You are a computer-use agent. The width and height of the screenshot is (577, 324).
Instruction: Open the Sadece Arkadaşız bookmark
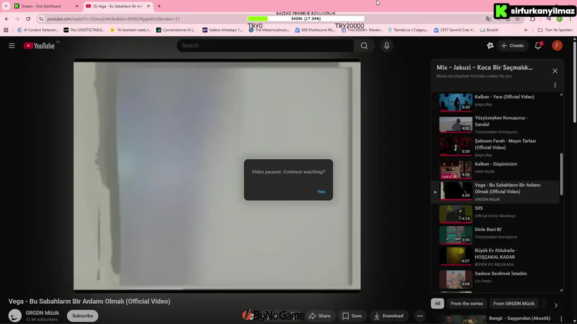pyautogui.click(x=223, y=30)
